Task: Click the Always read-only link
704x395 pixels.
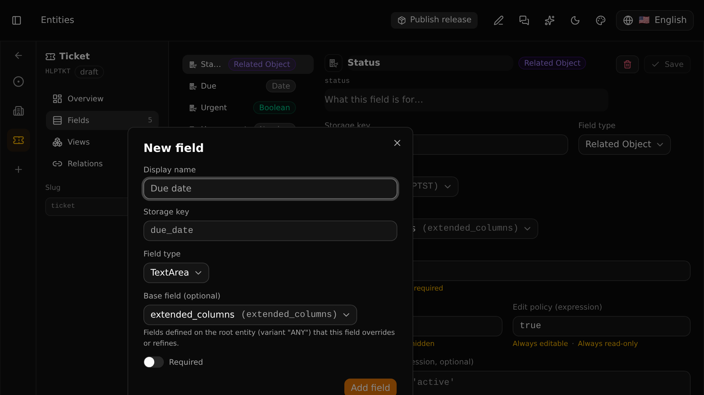Action: 608,344
